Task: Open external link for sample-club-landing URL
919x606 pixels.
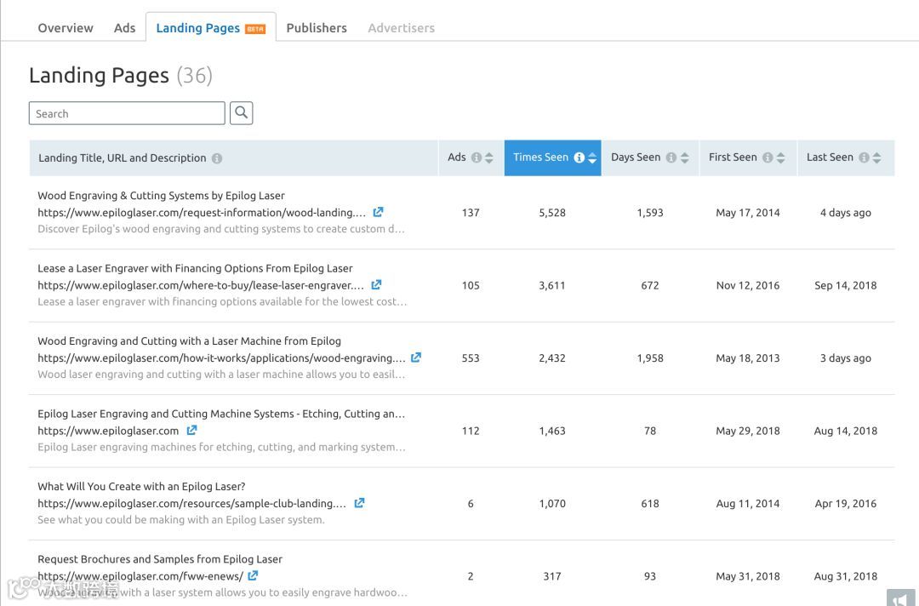Action: [359, 503]
